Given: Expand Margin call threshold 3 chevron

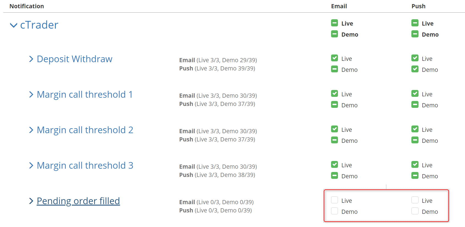Looking at the screenshot, I should click(31, 165).
